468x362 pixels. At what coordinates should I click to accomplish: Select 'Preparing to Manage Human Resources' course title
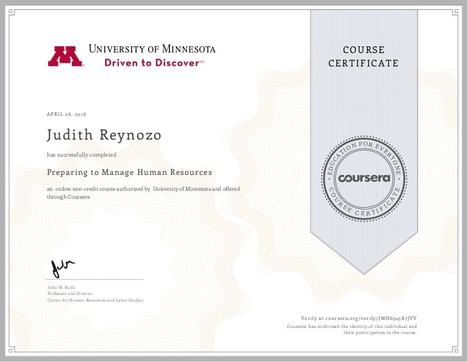[x=129, y=172]
